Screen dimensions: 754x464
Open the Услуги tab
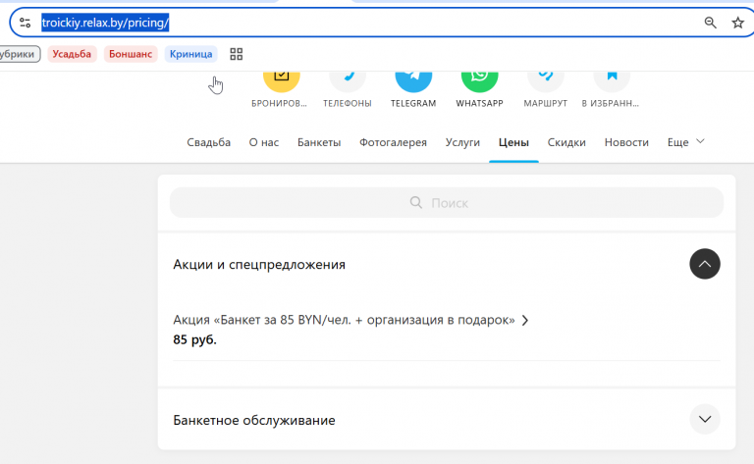pos(462,142)
